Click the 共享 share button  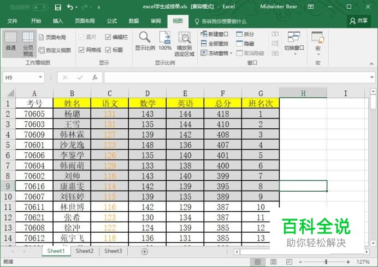359,21
